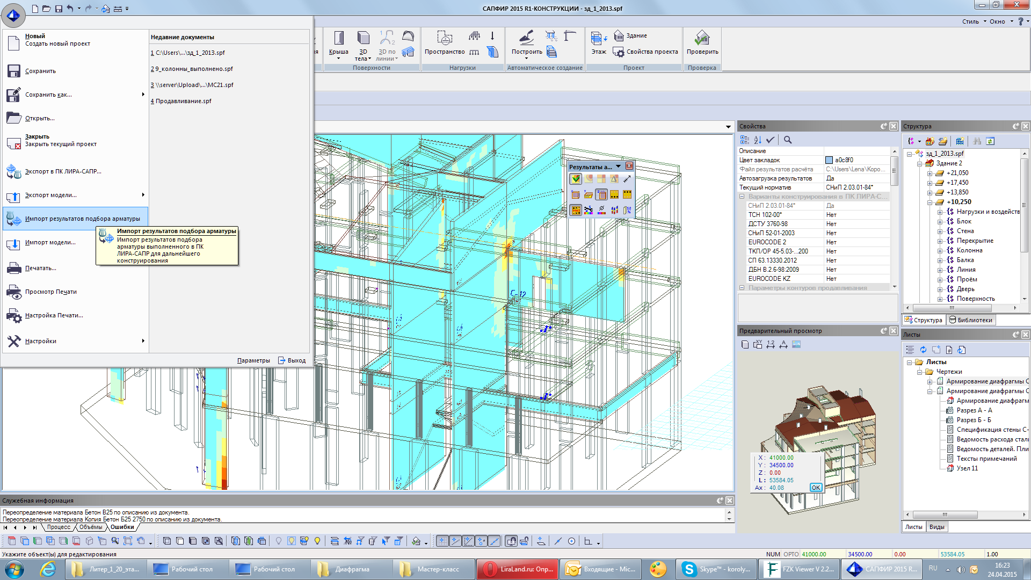Click the refresh icon in Листы toolbar
This screenshot has width=1031, height=580.
pyautogui.click(x=923, y=350)
